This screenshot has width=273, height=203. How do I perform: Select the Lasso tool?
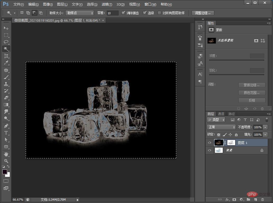point(6,42)
